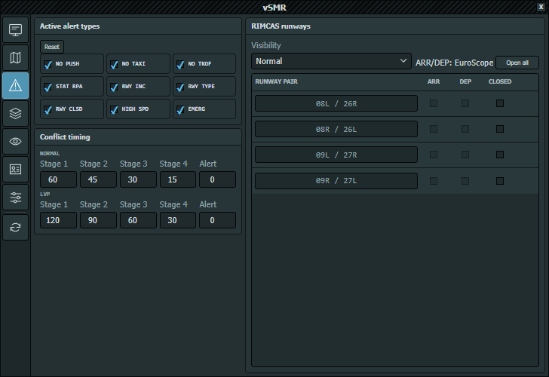Click the CLOSED column header
The image size is (549, 377).
[x=500, y=81]
